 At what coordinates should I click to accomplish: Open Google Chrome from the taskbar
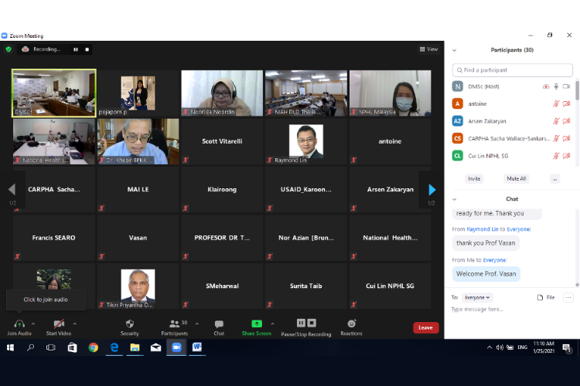click(x=93, y=348)
